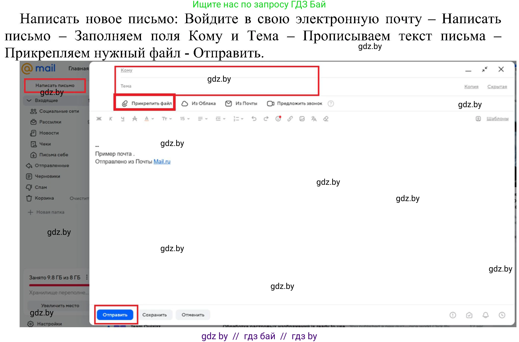Undo the last editing action
Viewport: 519px width, 342px height.
[x=254, y=119]
